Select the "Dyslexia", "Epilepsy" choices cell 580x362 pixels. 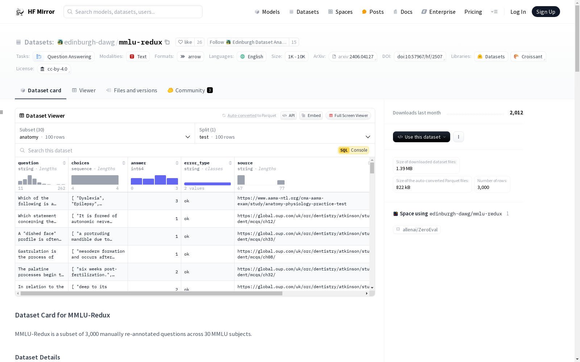tap(98, 201)
